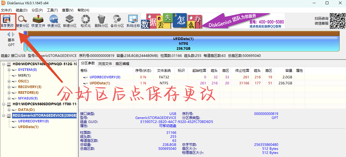Click the 序号(状态) column header
346x157 pixels.
click(143, 71)
